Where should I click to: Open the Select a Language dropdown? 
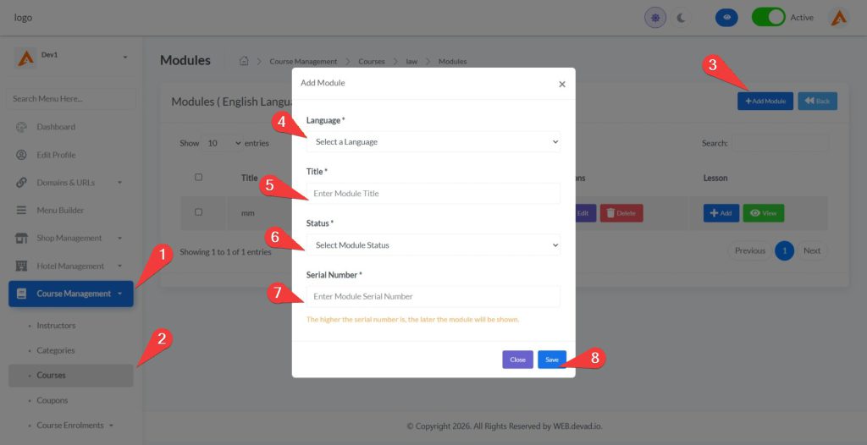pos(433,142)
